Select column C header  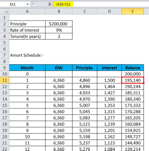pyautogui.click(x=85, y=11)
